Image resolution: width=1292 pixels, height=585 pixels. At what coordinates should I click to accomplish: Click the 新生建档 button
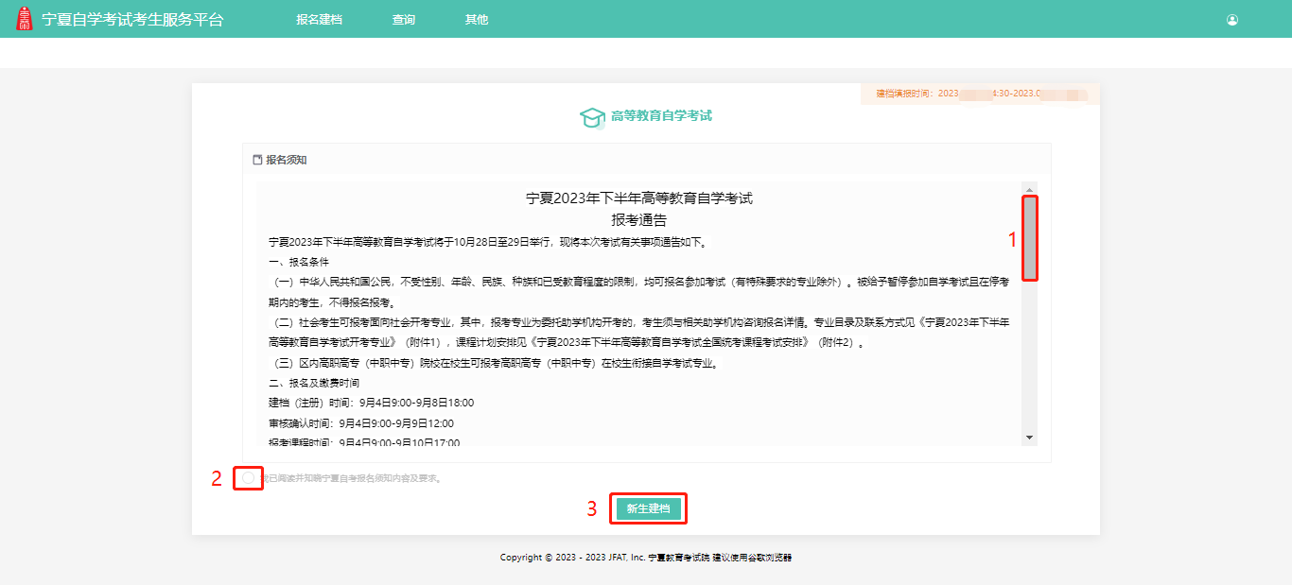click(x=648, y=508)
